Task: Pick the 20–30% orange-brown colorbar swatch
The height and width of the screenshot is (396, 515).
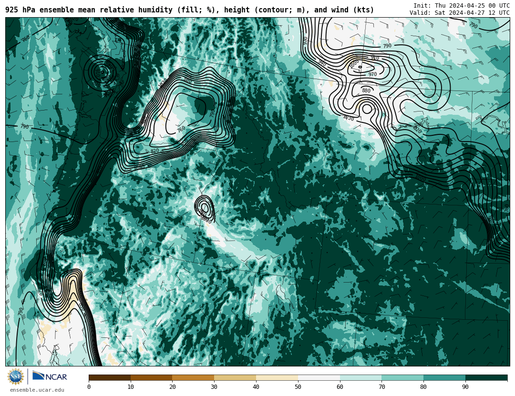Action: click(193, 377)
